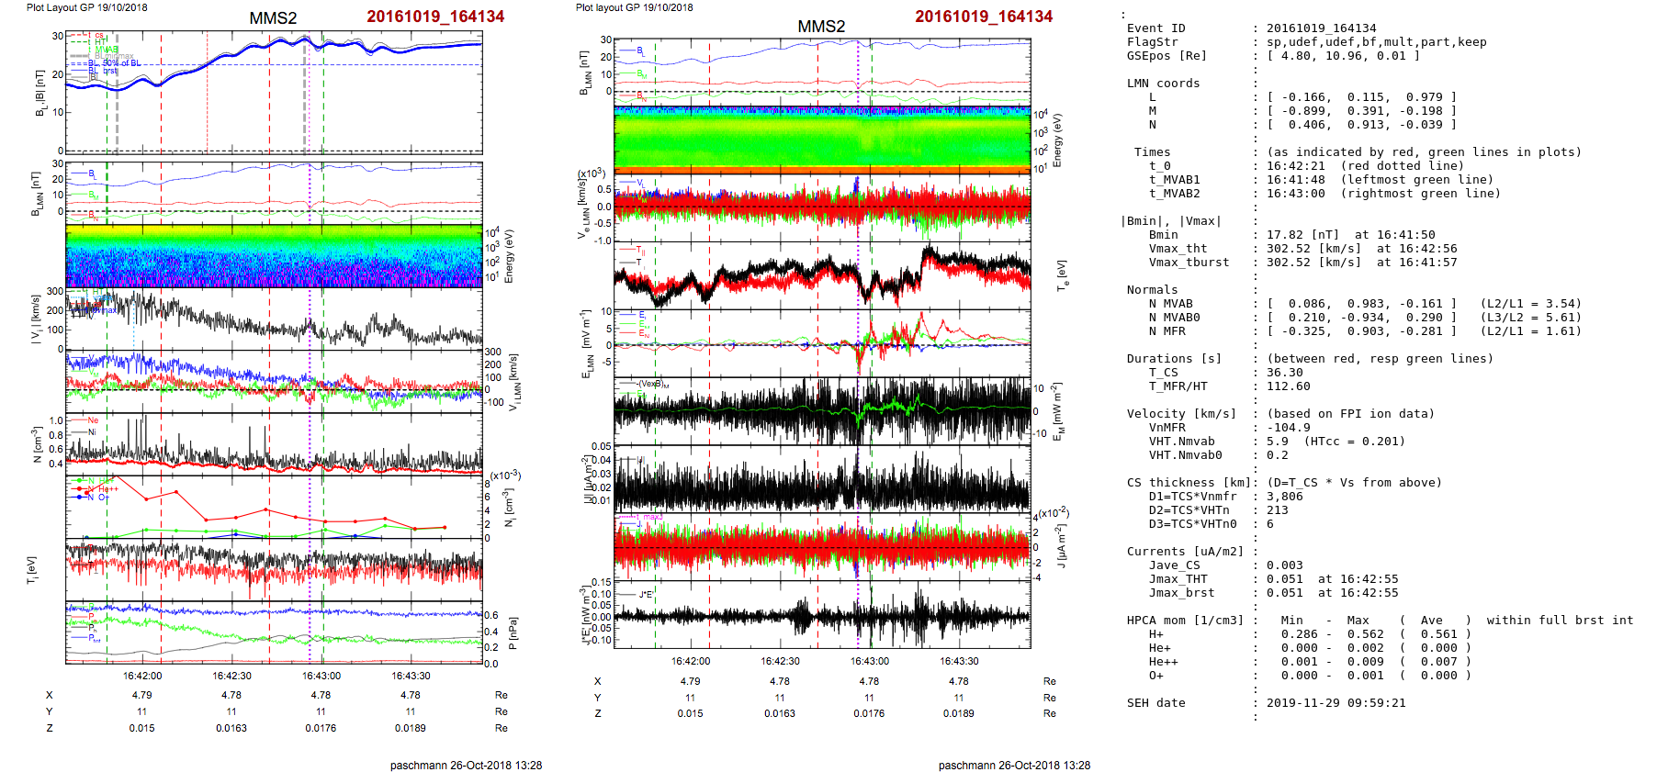Image resolution: width=1657 pixels, height=772 pixels.
Task: Select the N MVAB0 normal vector row
Action: click(1361, 318)
